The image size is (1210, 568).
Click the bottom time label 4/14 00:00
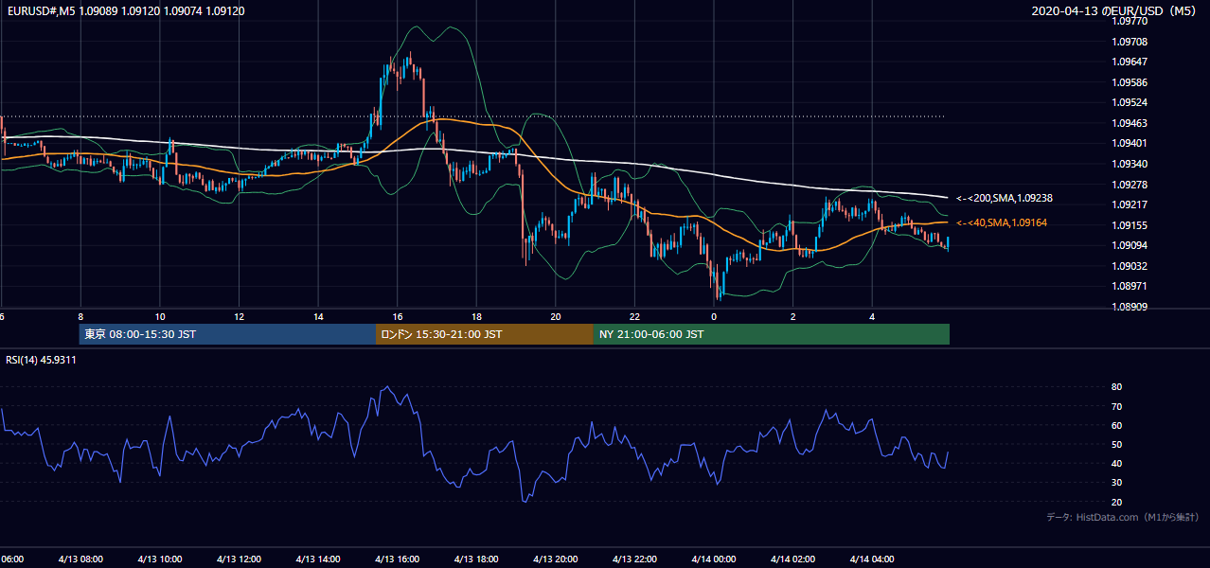point(713,559)
